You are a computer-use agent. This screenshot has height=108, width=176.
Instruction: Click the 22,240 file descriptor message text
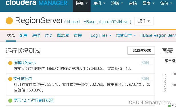82,87
